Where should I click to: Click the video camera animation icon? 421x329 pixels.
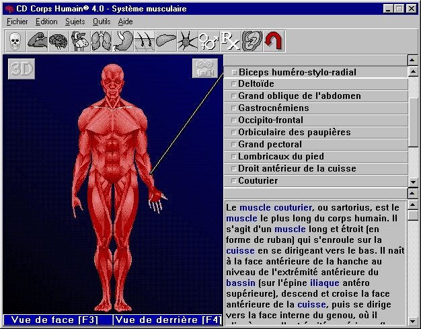(204, 69)
